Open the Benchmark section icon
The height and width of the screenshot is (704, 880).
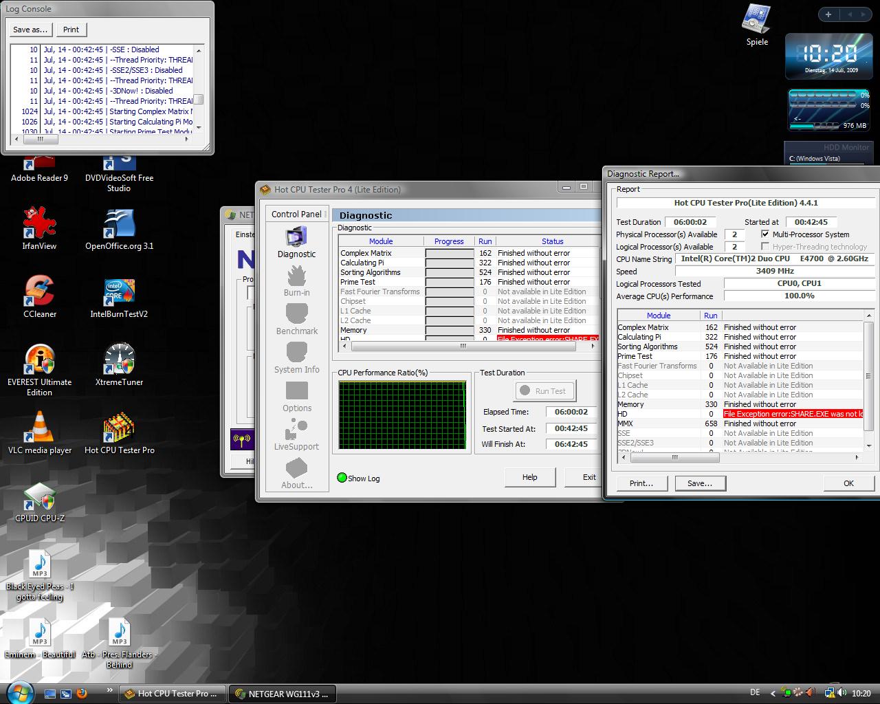tap(296, 314)
